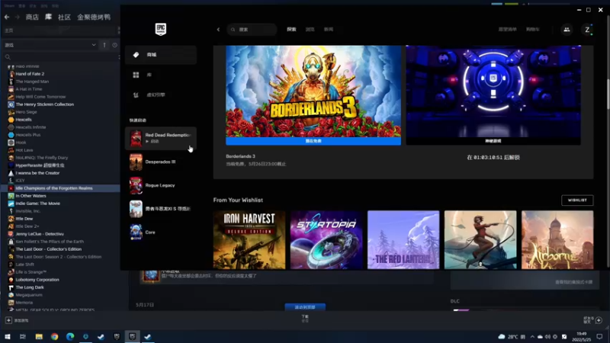The width and height of the screenshot is (610, 343).
Task: Open the Epic cart (购物车) link
Action: pyautogui.click(x=532, y=30)
